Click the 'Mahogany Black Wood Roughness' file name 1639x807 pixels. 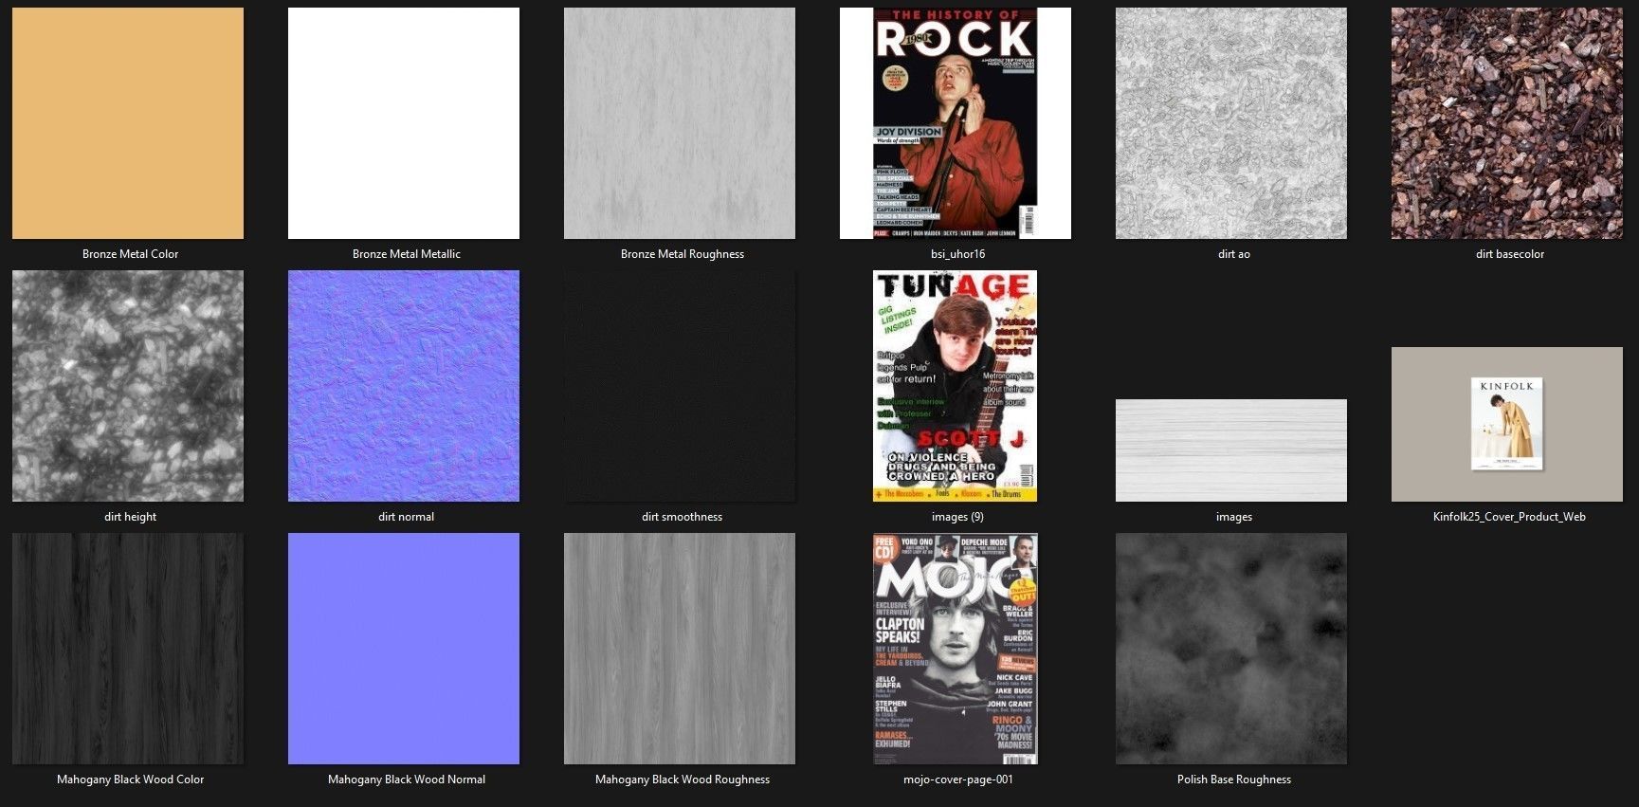coord(683,779)
